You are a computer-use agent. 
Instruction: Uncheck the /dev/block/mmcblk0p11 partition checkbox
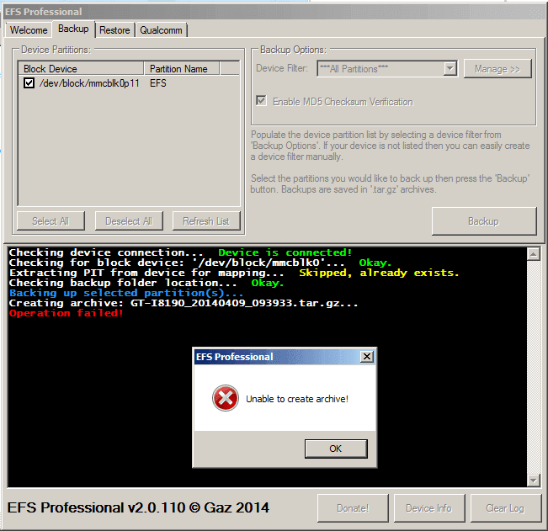point(29,83)
